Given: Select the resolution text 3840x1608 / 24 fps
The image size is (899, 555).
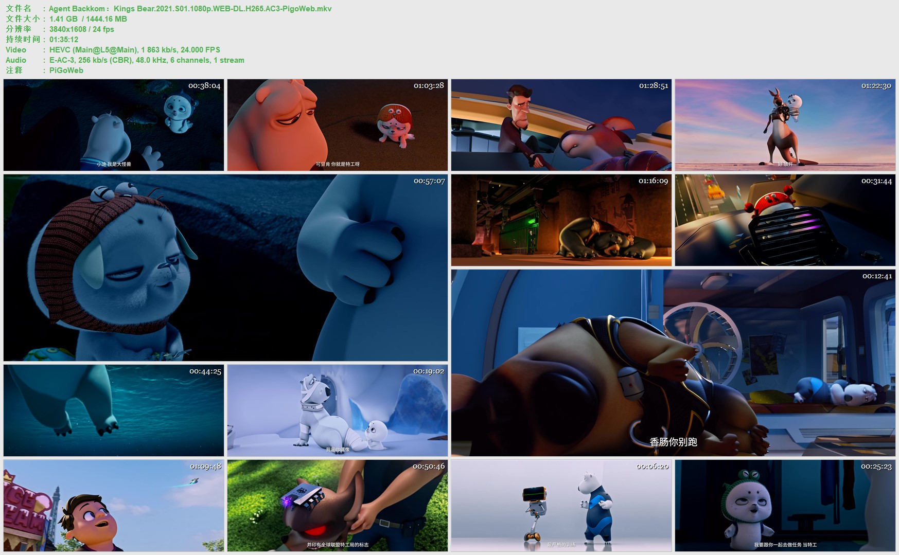Looking at the screenshot, I should tap(82, 29).
